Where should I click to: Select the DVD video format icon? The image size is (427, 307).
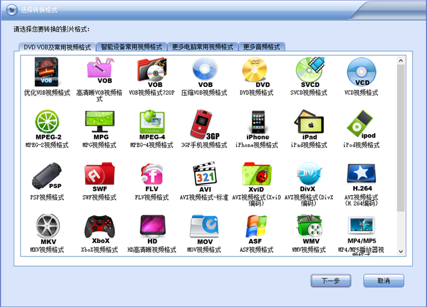pyautogui.click(x=256, y=73)
